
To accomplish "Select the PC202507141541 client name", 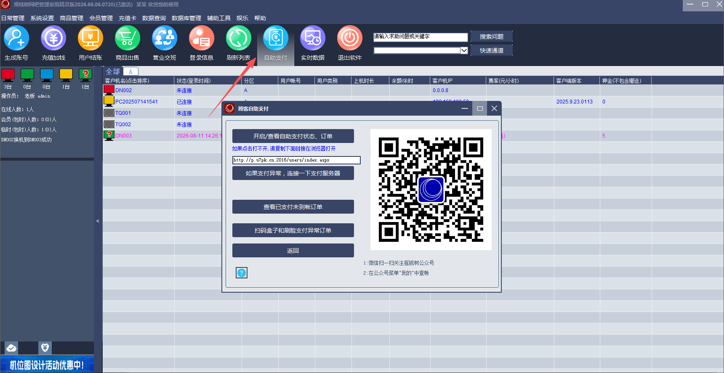I will (x=136, y=102).
